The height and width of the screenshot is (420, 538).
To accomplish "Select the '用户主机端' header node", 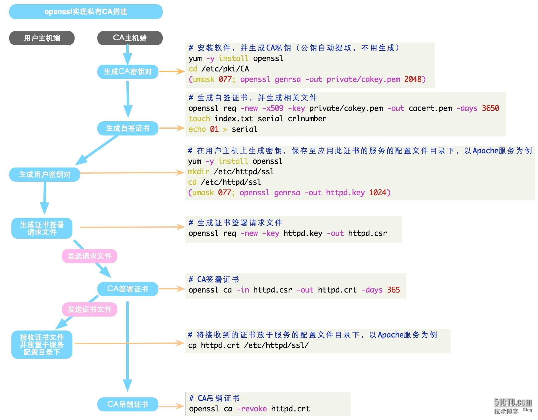I will (42, 38).
